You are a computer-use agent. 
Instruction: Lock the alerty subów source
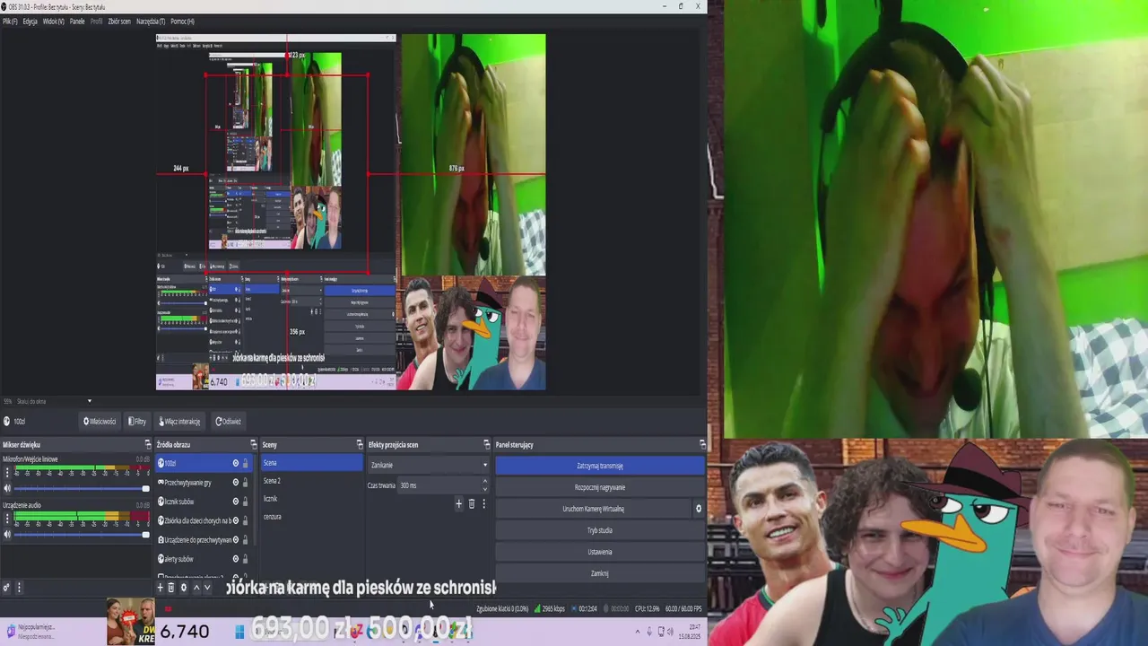pos(246,559)
